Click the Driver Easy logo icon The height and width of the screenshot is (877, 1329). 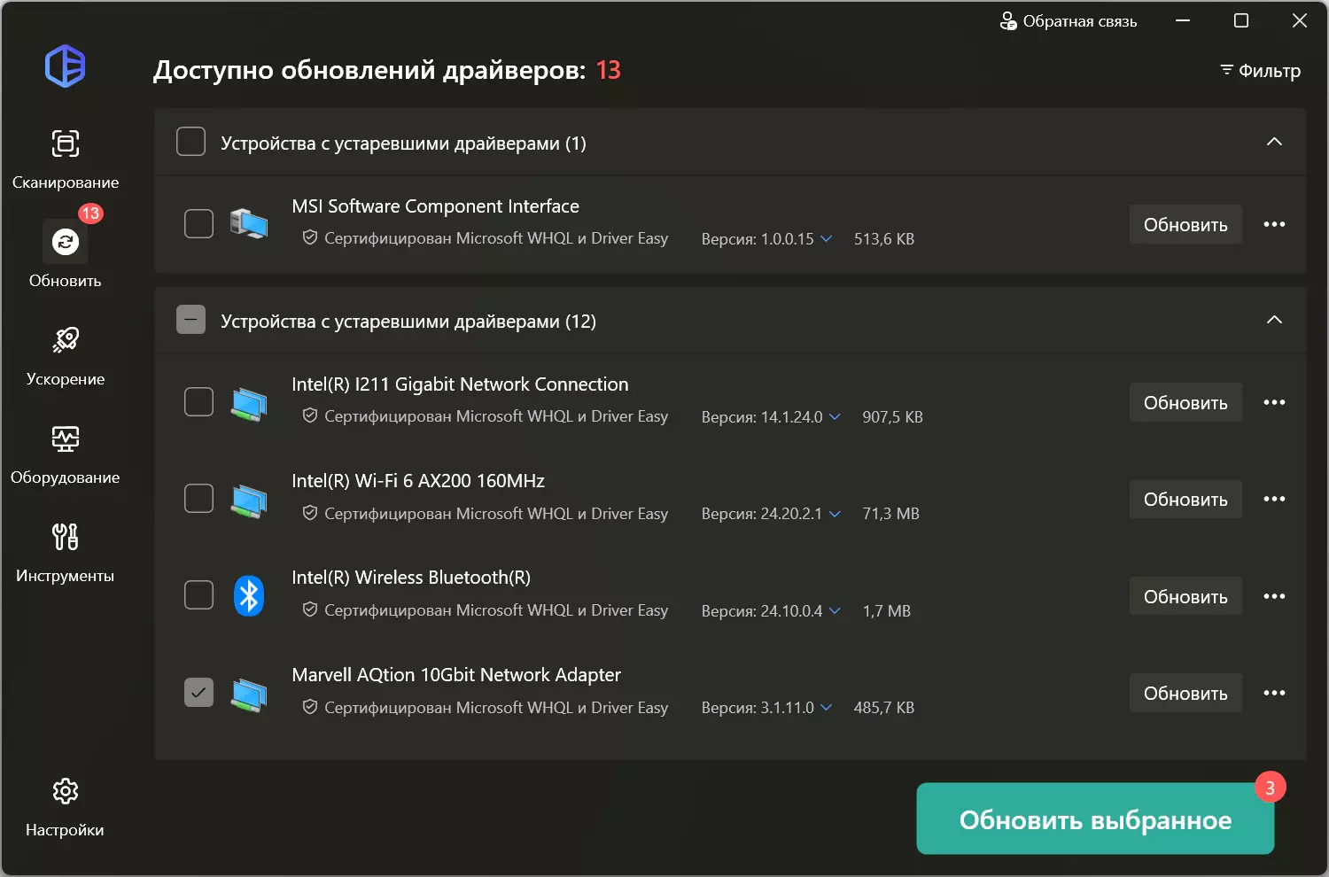point(65,66)
